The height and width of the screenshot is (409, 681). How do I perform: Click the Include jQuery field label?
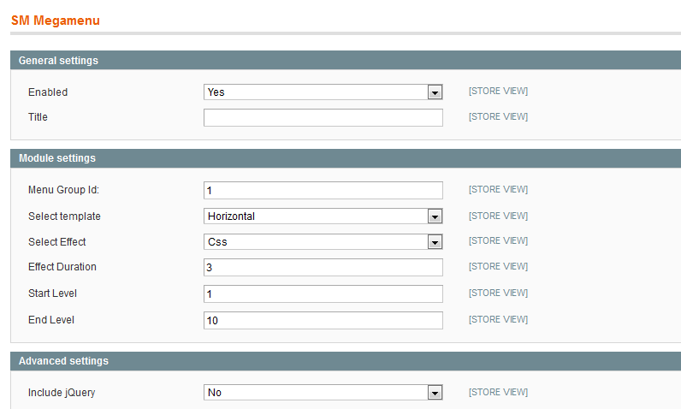62,393
